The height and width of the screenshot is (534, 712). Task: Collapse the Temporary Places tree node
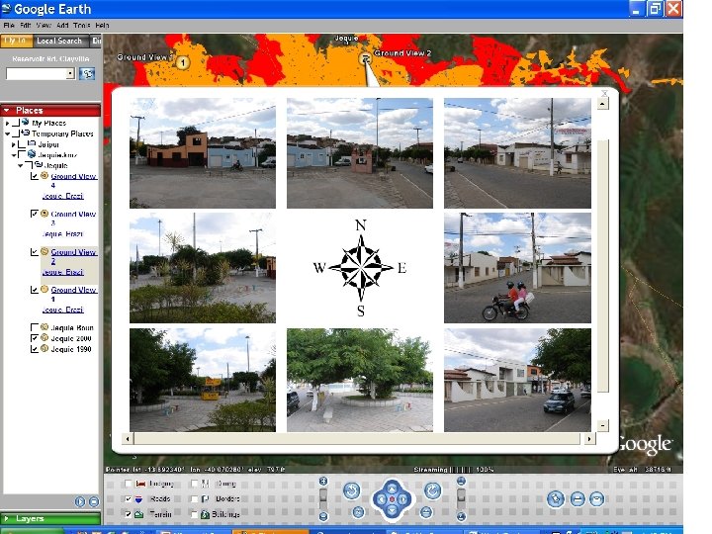click(7, 133)
